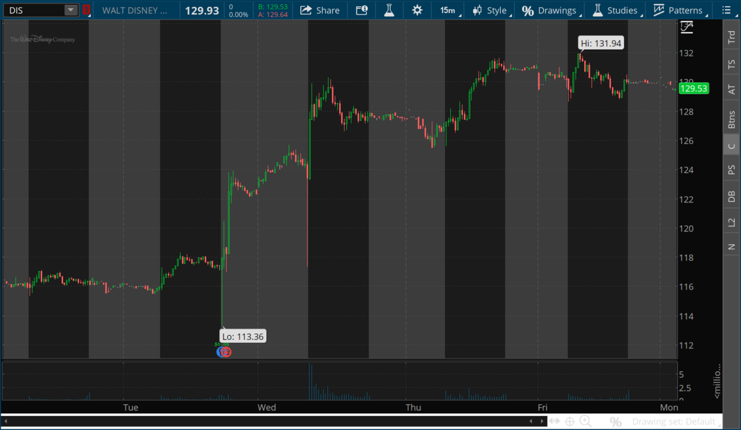The height and width of the screenshot is (430, 741).
Task: Click the 118 label on price axis
Action: click(687, 258)
